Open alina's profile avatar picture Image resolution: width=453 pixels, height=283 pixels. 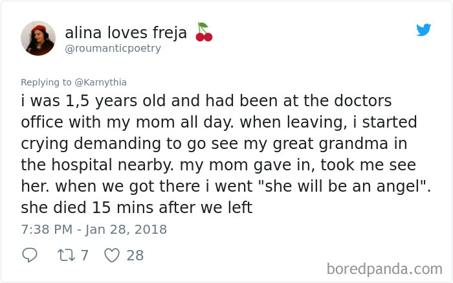click(x=38, y=38)
